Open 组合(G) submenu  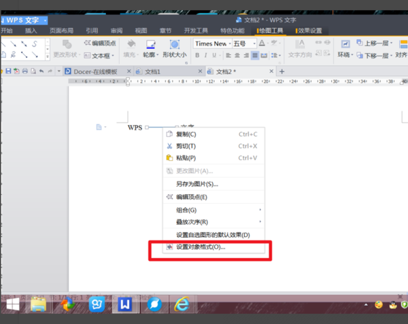[214, 210]
